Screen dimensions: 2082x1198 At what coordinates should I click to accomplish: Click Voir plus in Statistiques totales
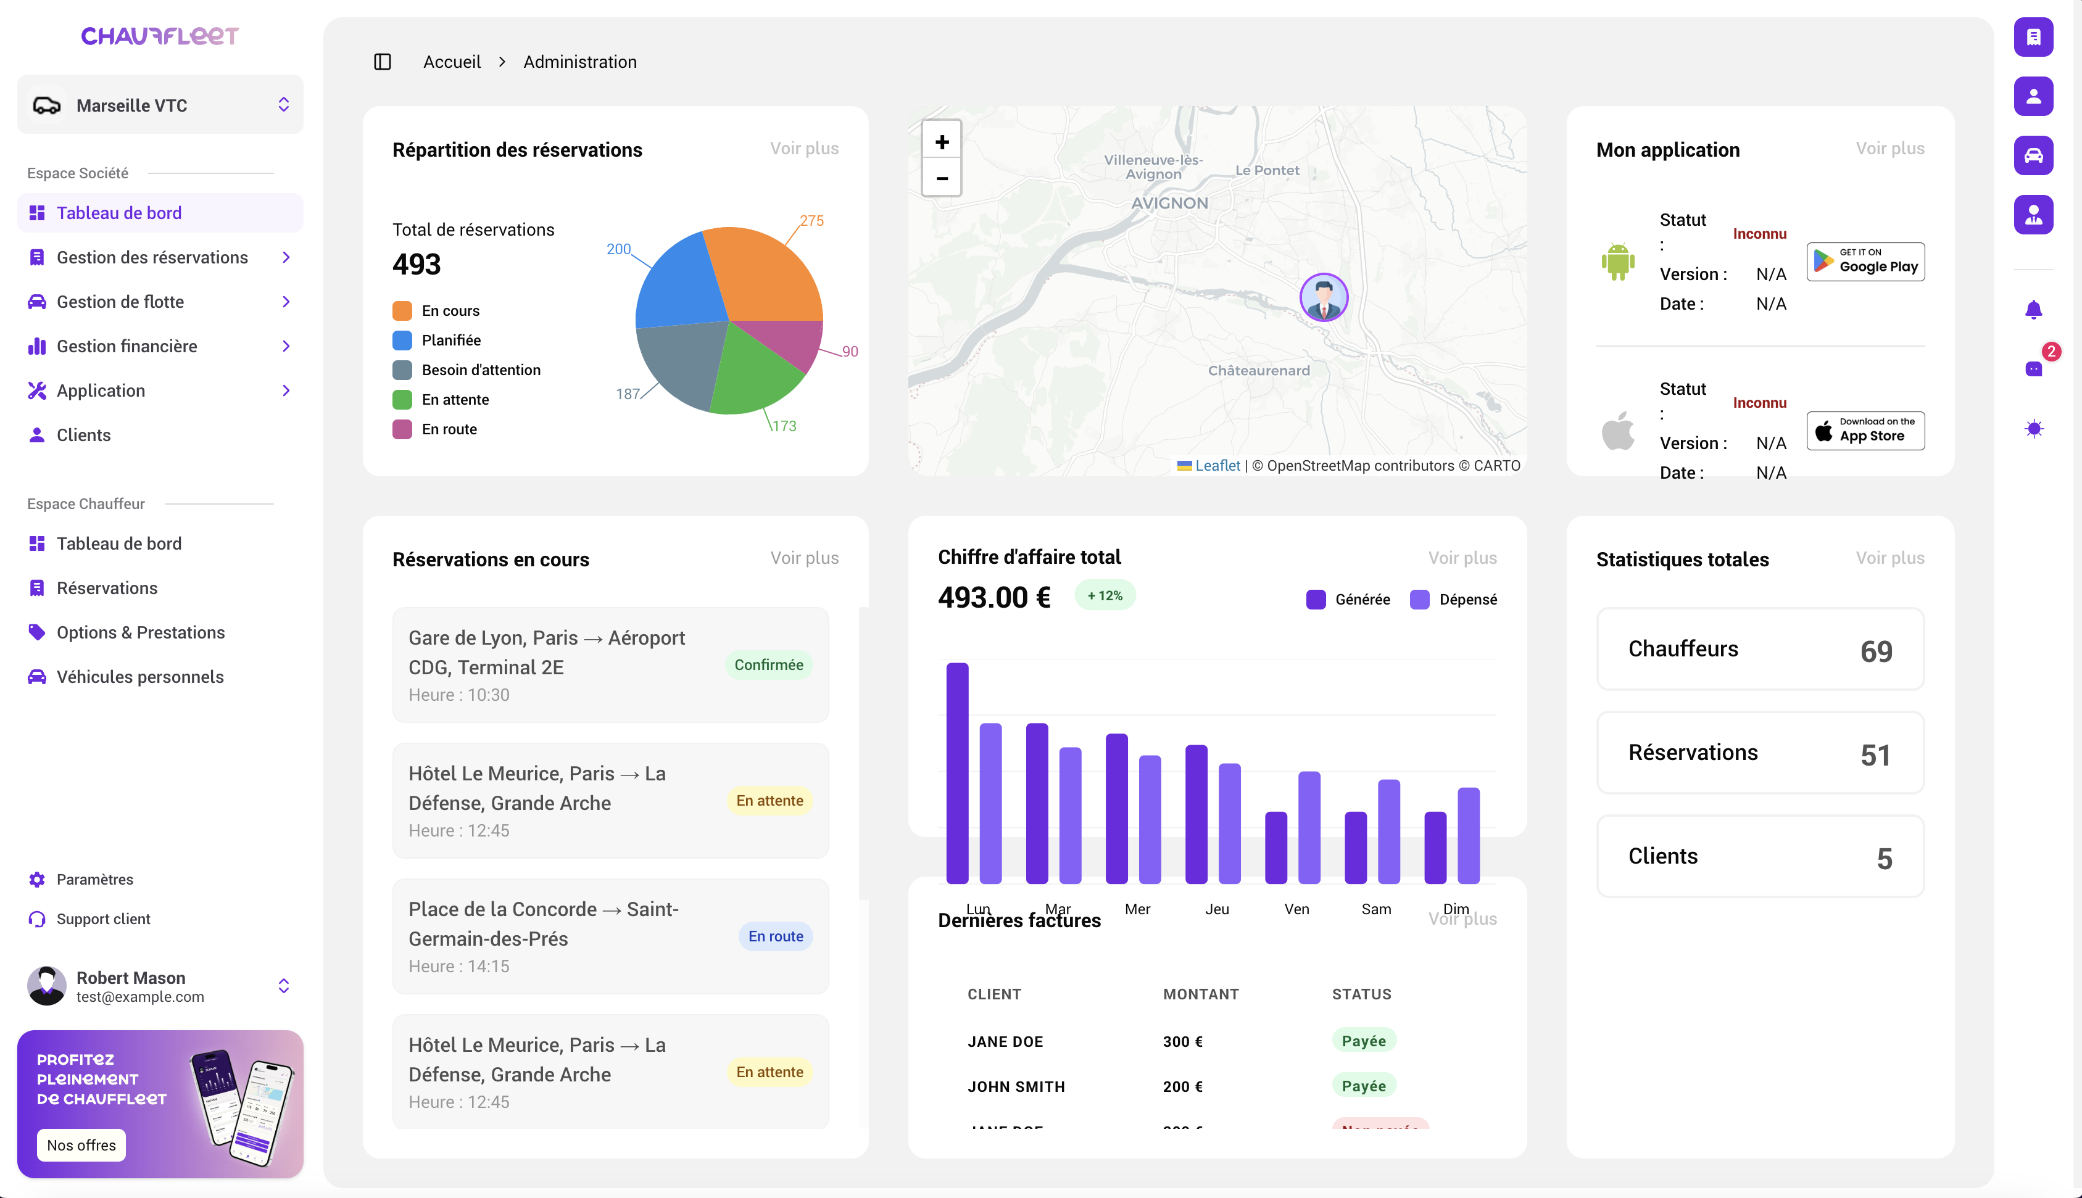click(1889, 558)
